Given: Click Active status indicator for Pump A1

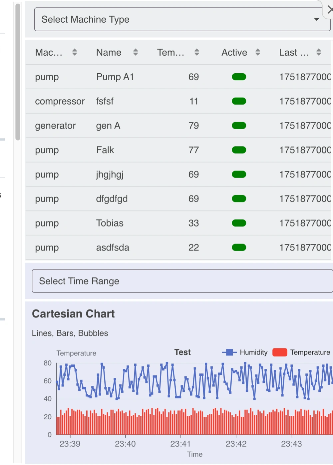Looking at the screenshot, I should click(x=239, y=77).
